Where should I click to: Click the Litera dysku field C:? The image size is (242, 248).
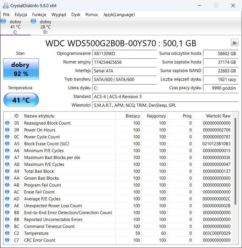(124, 88)
